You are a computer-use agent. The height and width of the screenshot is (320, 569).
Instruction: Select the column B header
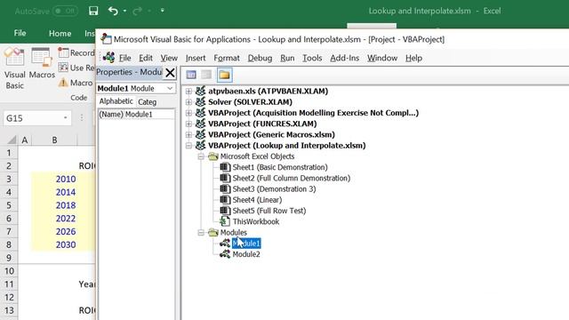coord(54,140)
